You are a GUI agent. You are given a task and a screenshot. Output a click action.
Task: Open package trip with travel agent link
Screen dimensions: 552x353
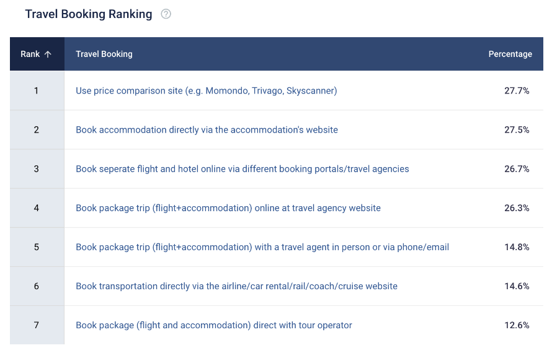click(x=262, y=247)
